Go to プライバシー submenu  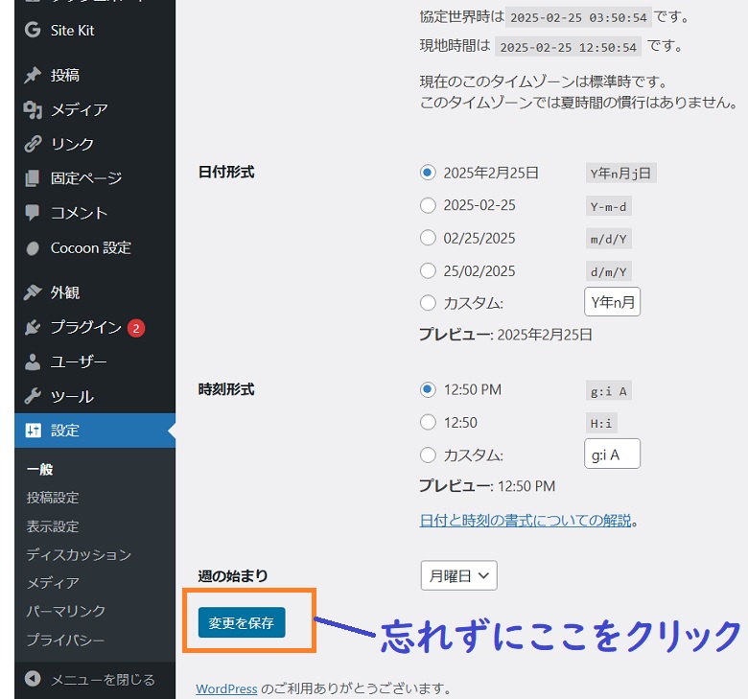point(65,640)
